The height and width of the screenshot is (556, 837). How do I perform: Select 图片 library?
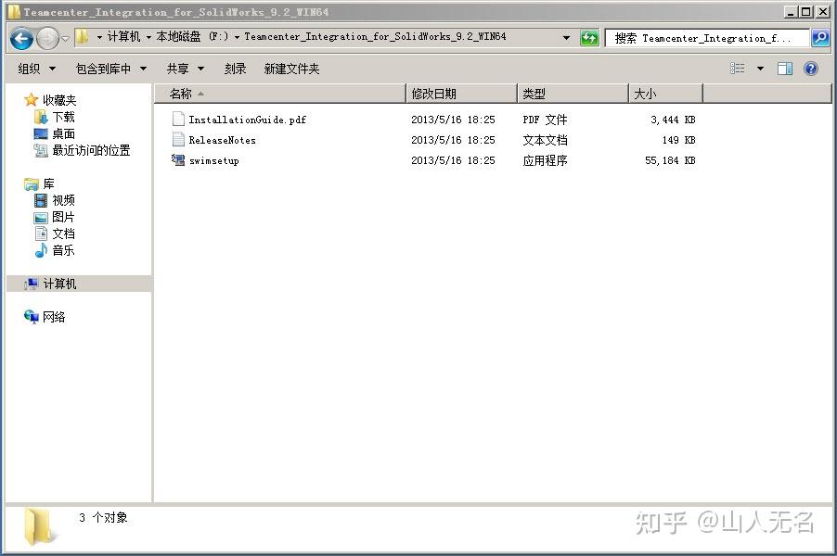[x=63, y=217]
